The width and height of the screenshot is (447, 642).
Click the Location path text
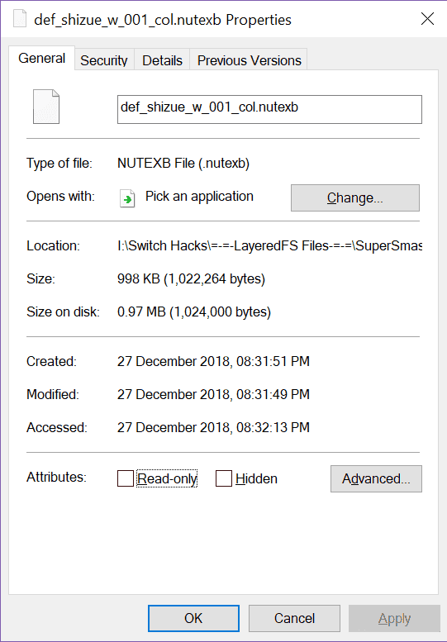coord(269,245)
